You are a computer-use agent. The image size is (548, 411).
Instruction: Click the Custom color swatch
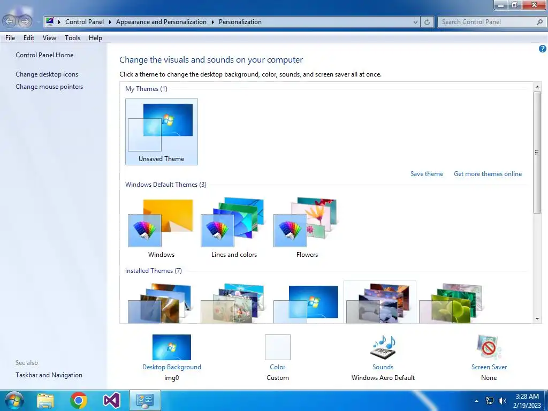[x=278, y=347]
